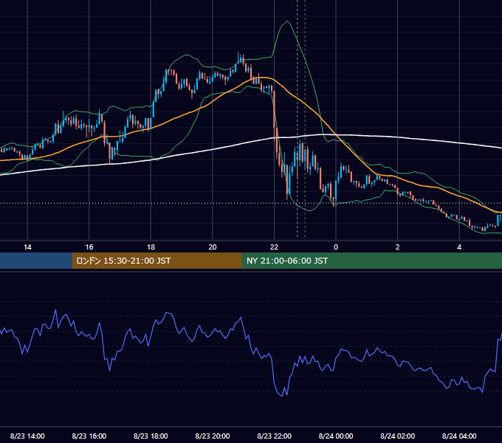The width and height of the screenshot is (502, 443).
Task: Click hour label 20 on price chart axis
Action: click(213, 247)
